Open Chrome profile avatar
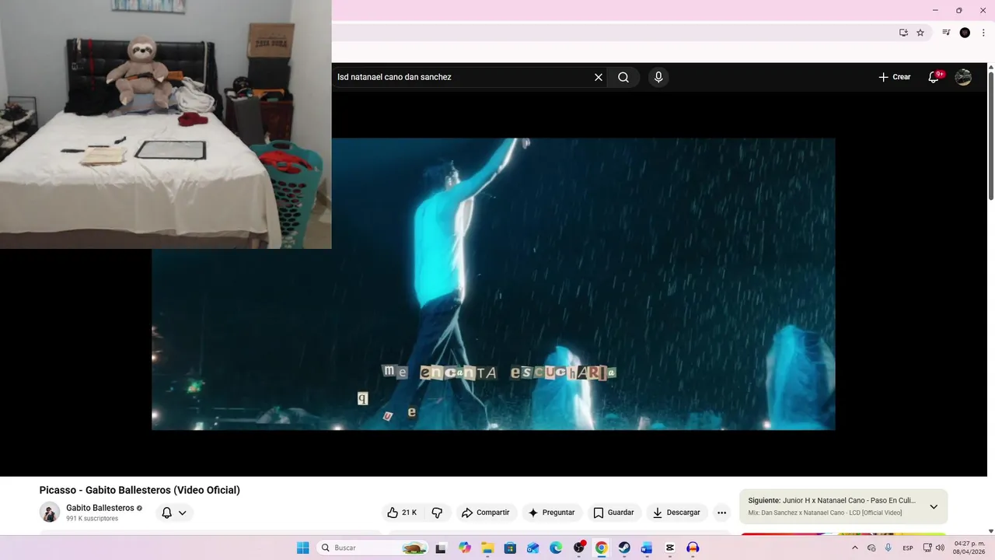 965,33
